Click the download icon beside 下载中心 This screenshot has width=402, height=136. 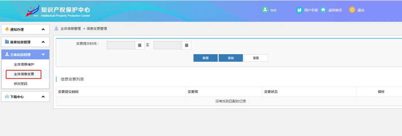tap(7, 97)
